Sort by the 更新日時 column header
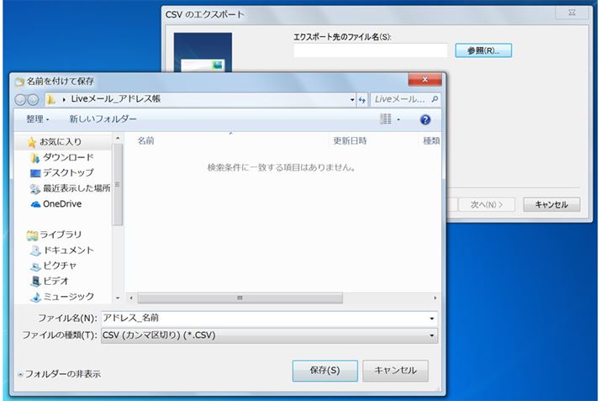Image resolution: width=601 pixels, height=401 pixels. (350, 141)
